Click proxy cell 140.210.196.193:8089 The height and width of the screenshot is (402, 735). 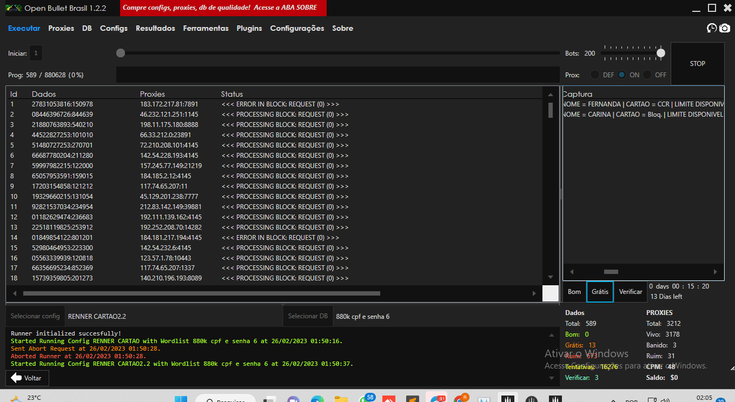click(x=171, y=278)
